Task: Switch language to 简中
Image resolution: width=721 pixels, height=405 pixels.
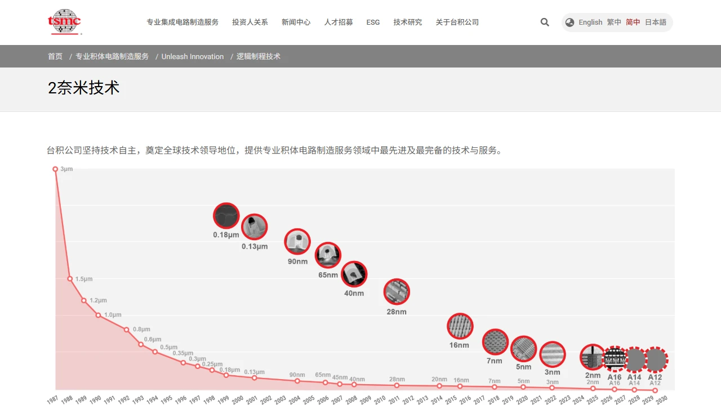Action: click(x=633, y=22)
